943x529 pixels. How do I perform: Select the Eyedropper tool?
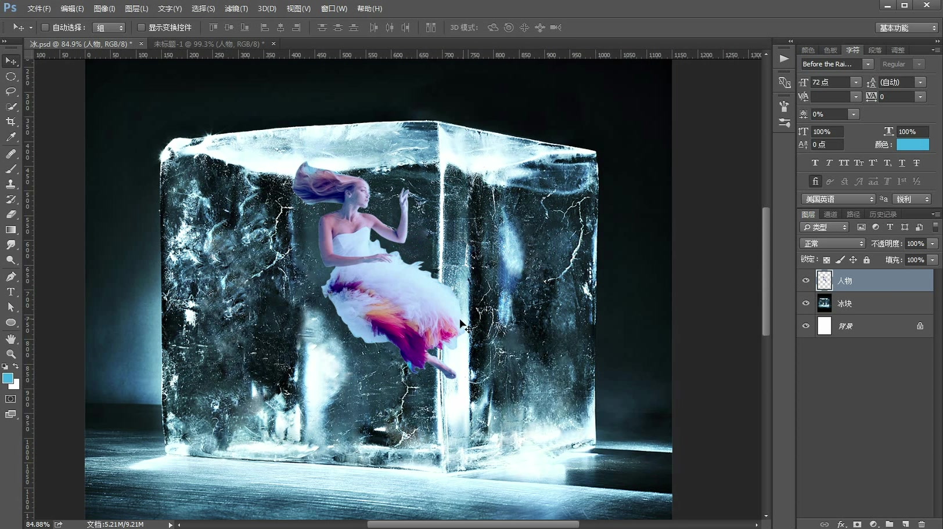pos(11,137)
